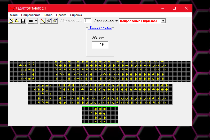
Task: Click the New file icon
Action: tap(11, 21)
